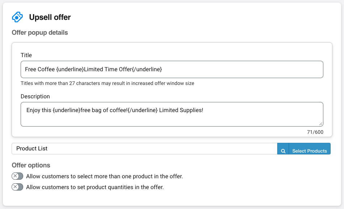This screenshot has width=344, height=209.
Task: Click 'Allow customers to select more than one product' label
Action: tap(104, 176)
